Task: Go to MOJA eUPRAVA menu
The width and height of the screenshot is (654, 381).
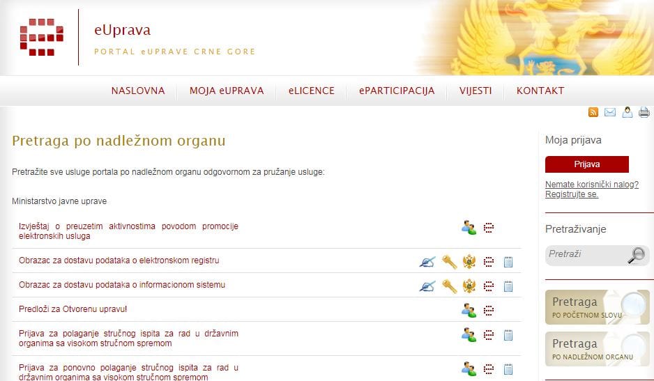Action: click(227, 91)
